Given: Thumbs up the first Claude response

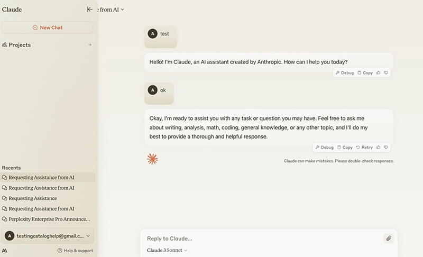Looking at the screenshot, I should pyautogui.click(x=378, y=73).
